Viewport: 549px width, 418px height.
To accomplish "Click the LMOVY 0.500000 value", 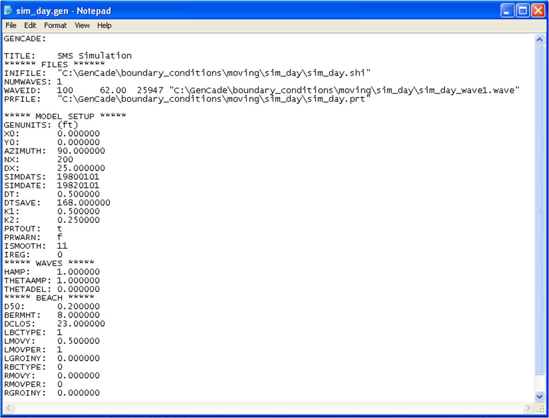I will [78, 341].
